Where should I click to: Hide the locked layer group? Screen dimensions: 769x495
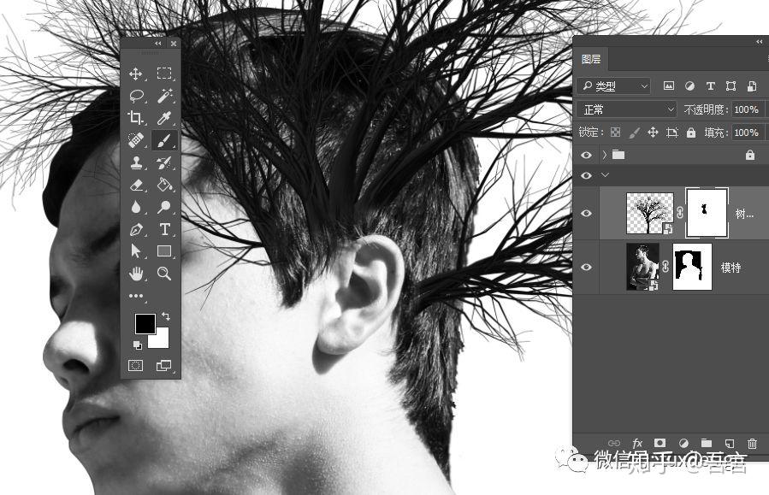586,155
